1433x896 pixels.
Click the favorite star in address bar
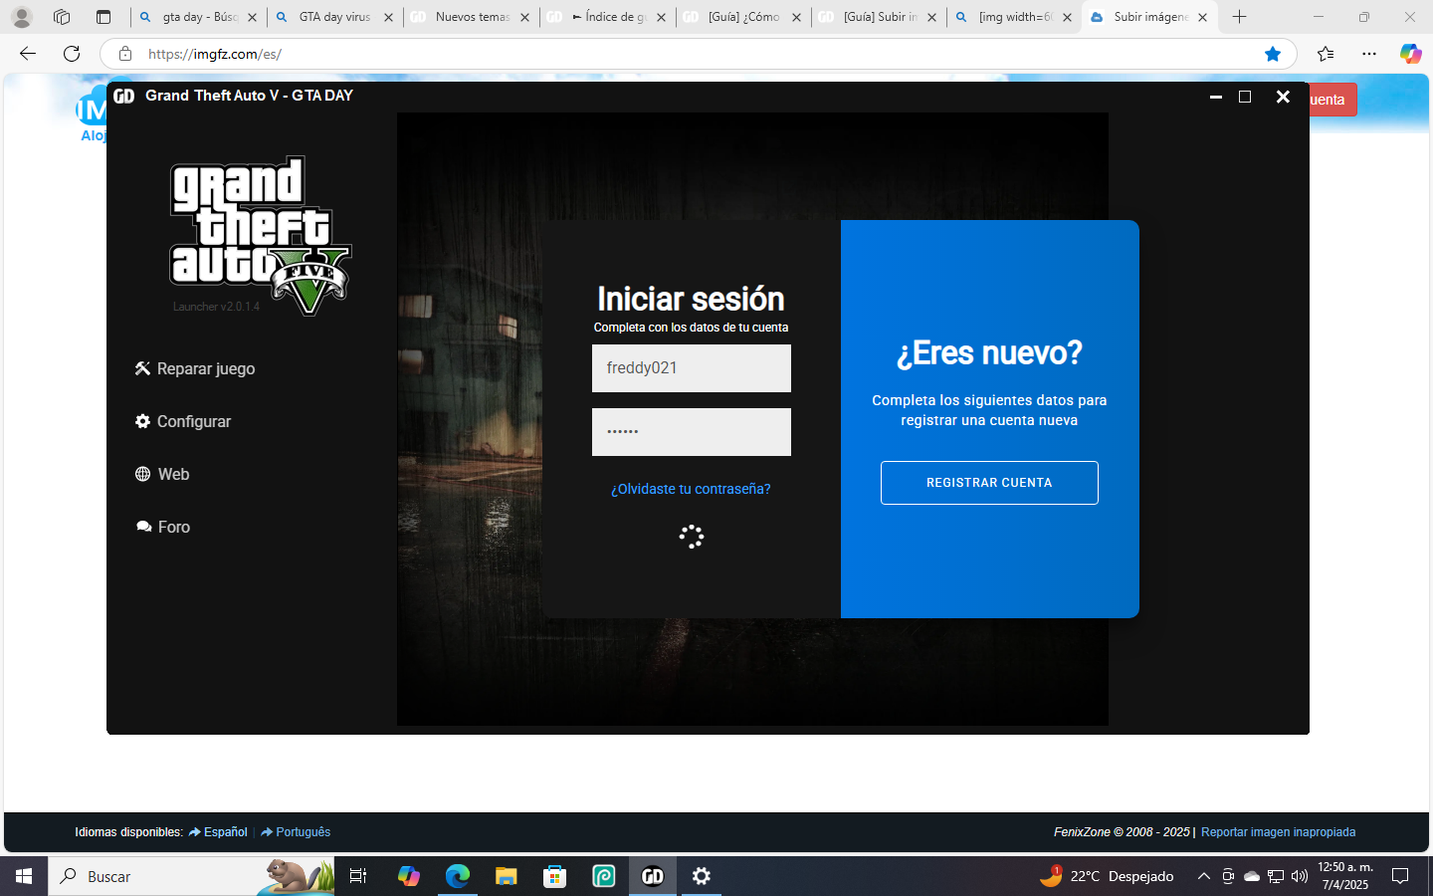[x=1272, y=54]
